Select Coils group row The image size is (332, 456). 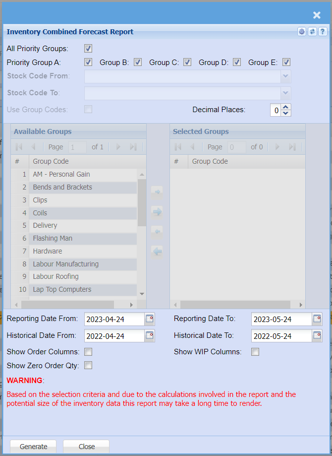74,213
